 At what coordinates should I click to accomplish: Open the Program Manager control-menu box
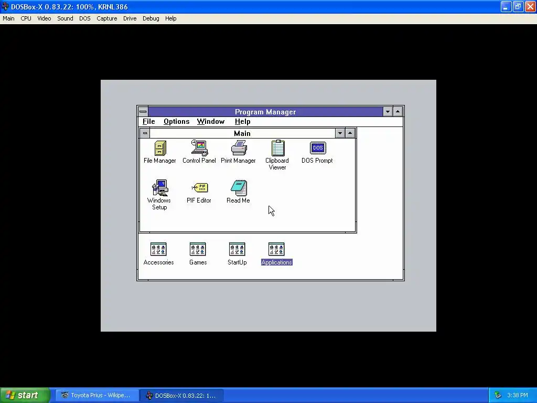(143, 111)
